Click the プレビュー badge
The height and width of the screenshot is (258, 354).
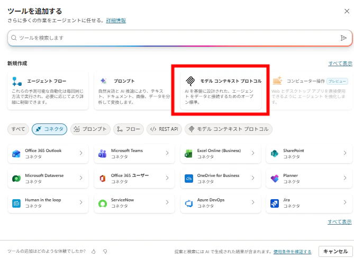point(337,81)
